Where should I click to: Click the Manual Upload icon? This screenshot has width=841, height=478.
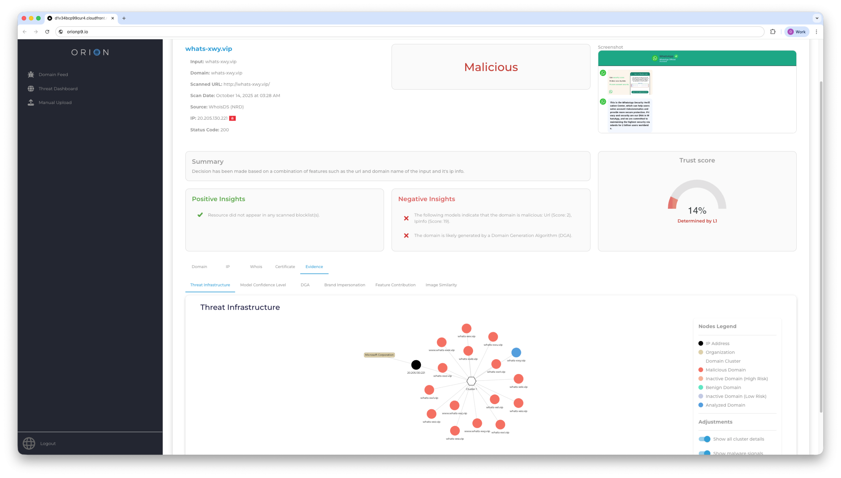tap(31, 102)
